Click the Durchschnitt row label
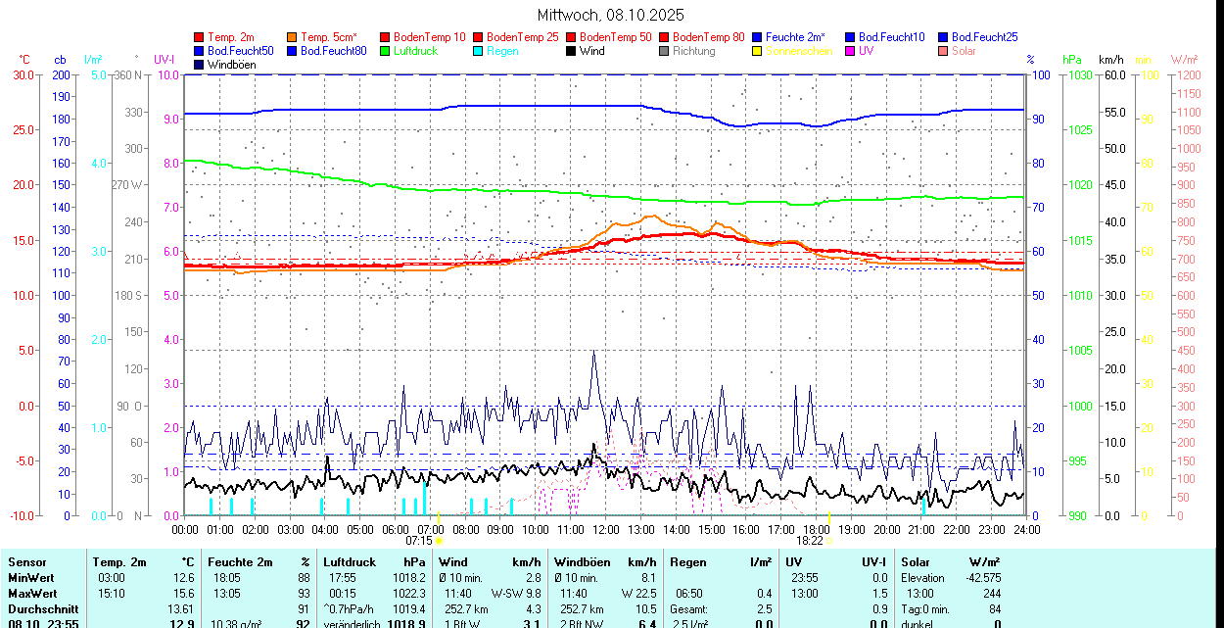This screenshot has width=1224, height=628. (x=43, y=609)
